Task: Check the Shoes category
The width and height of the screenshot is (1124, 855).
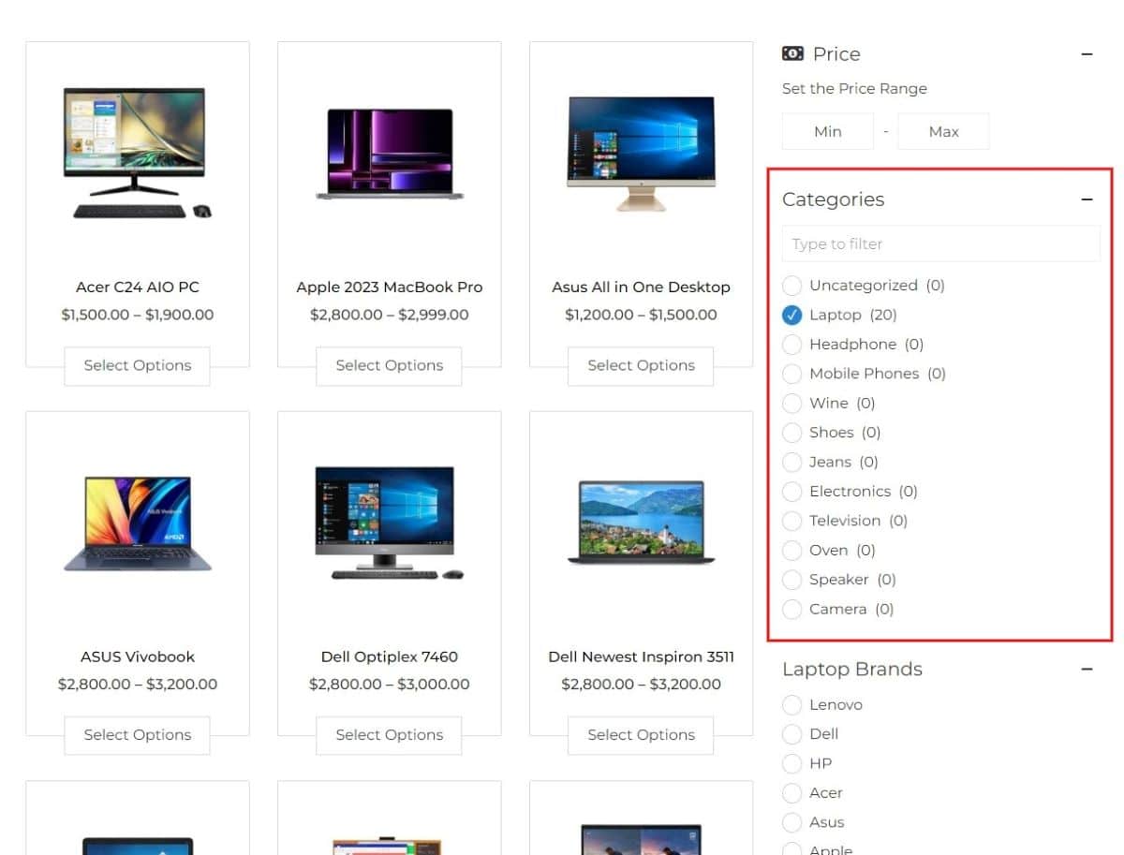Action: click(792, 433)
